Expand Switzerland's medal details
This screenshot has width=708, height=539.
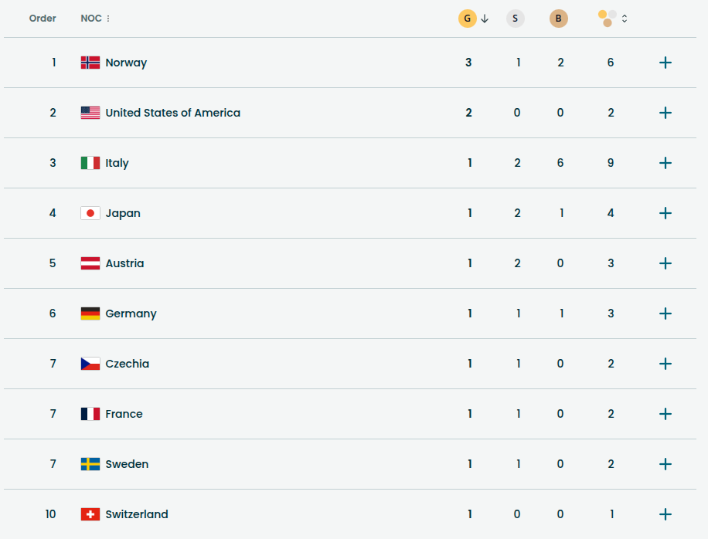pos(665,514)
